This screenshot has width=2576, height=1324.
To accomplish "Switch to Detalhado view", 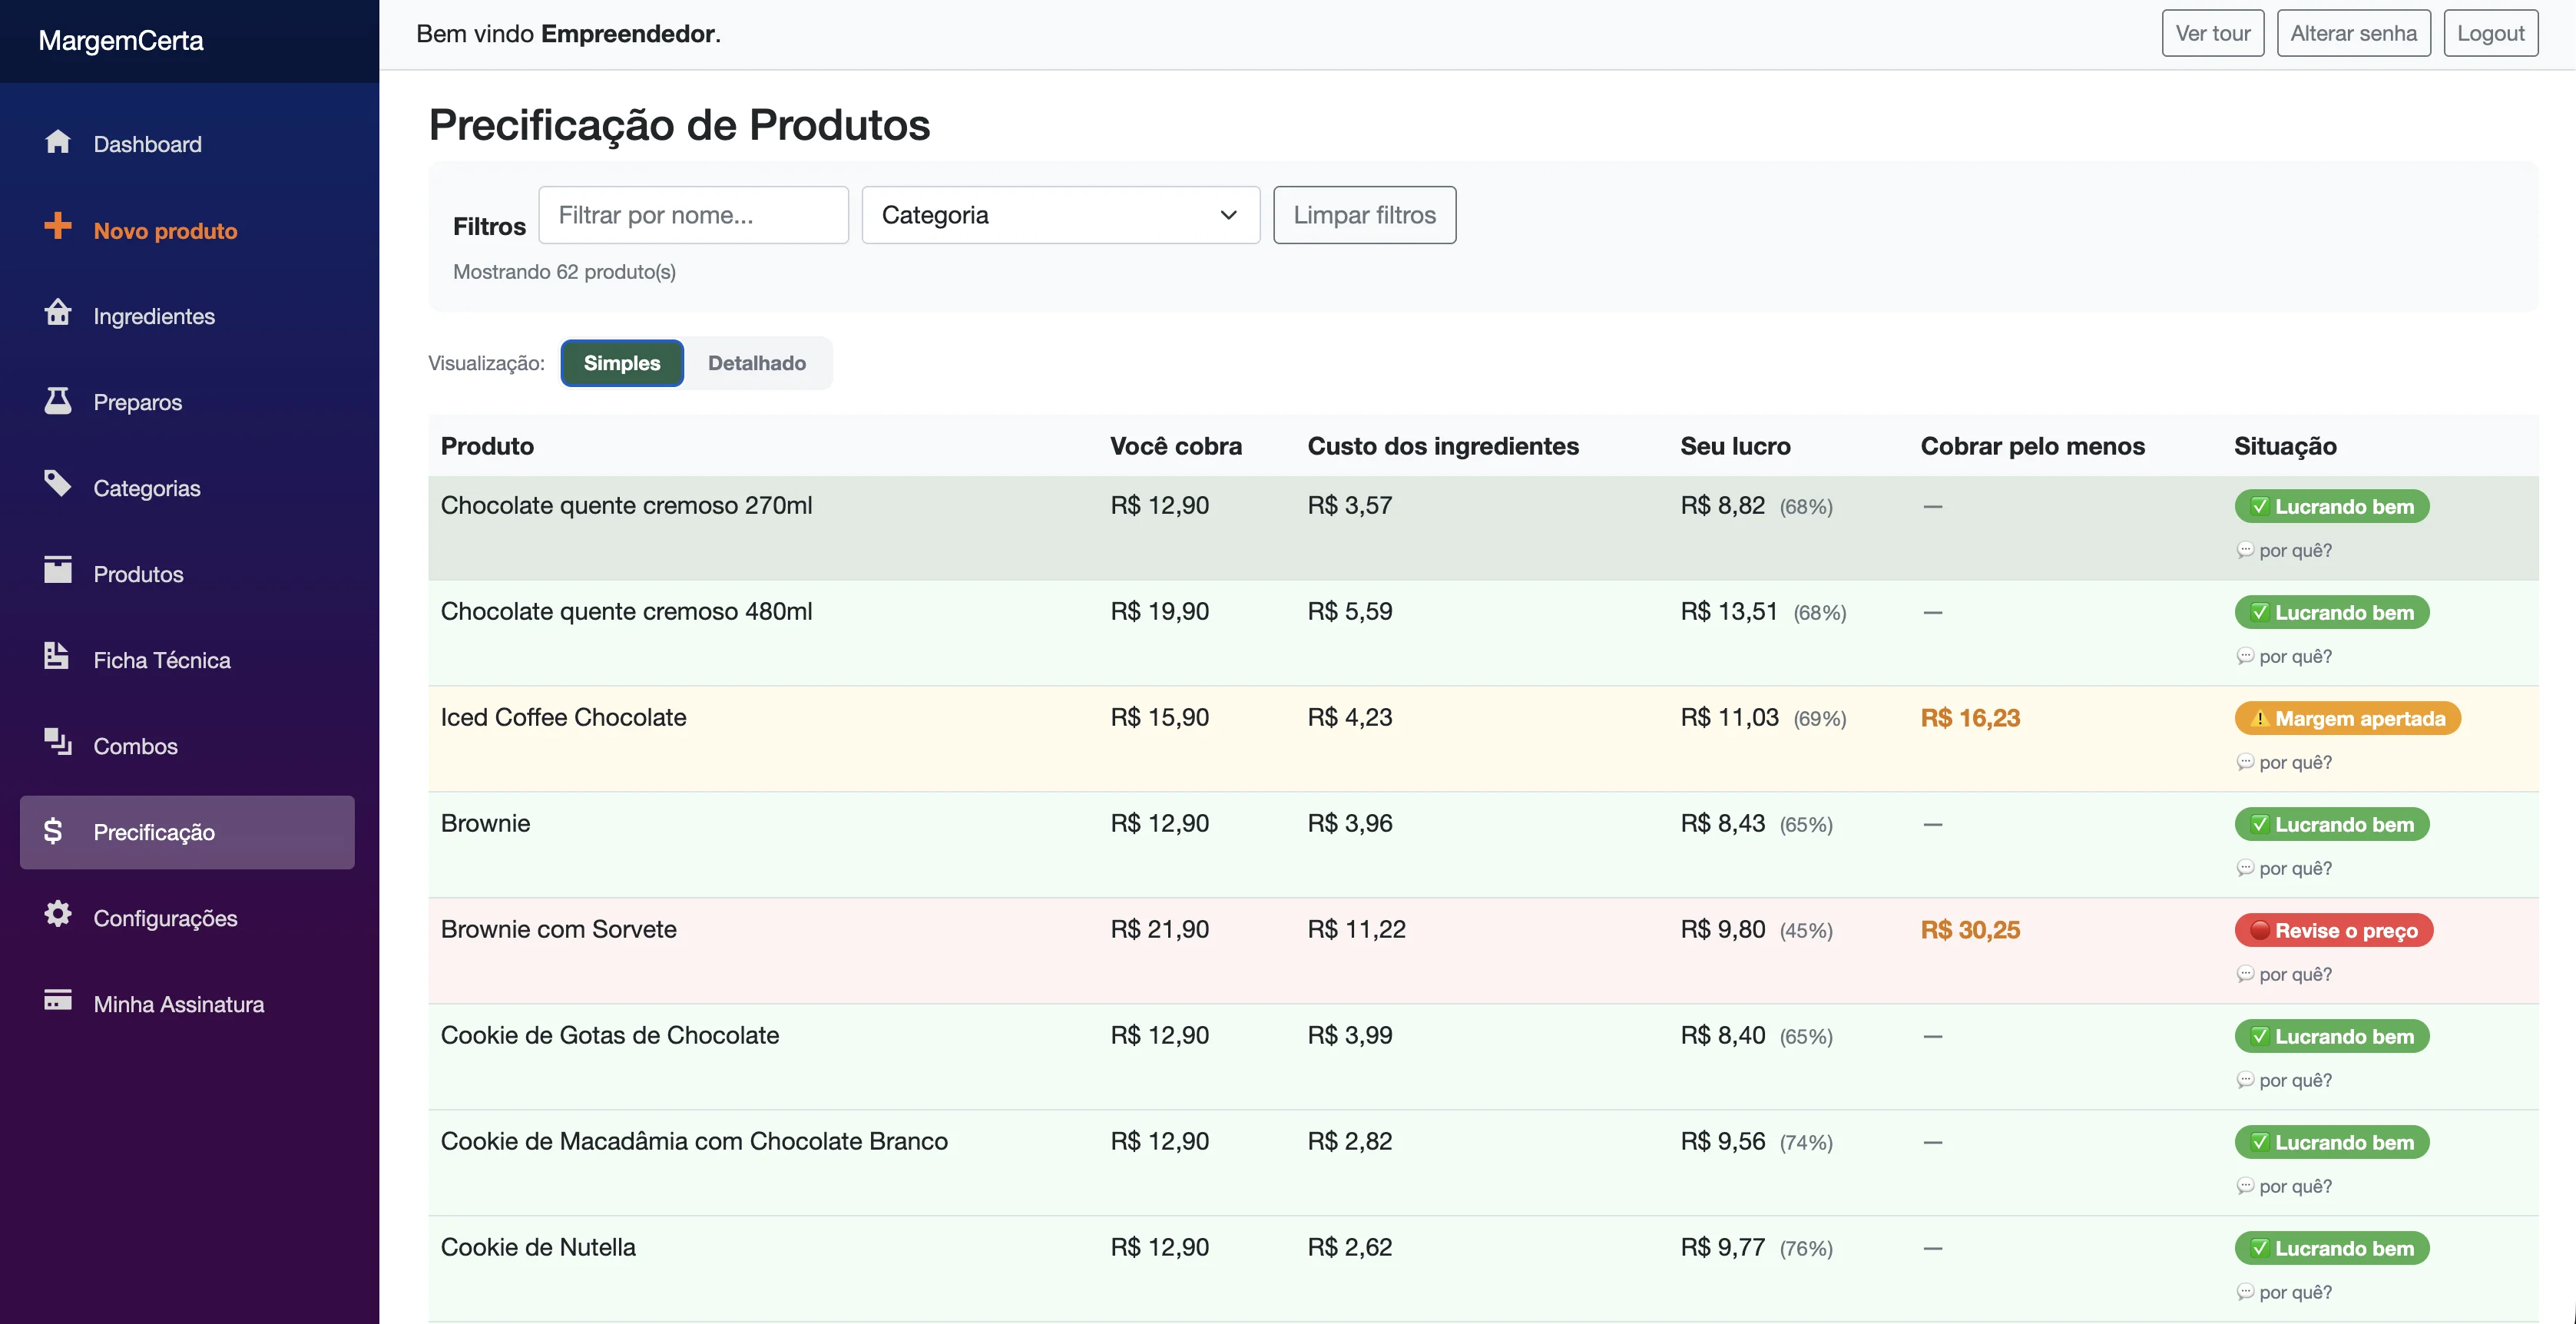I will click(x=757, y=363).
